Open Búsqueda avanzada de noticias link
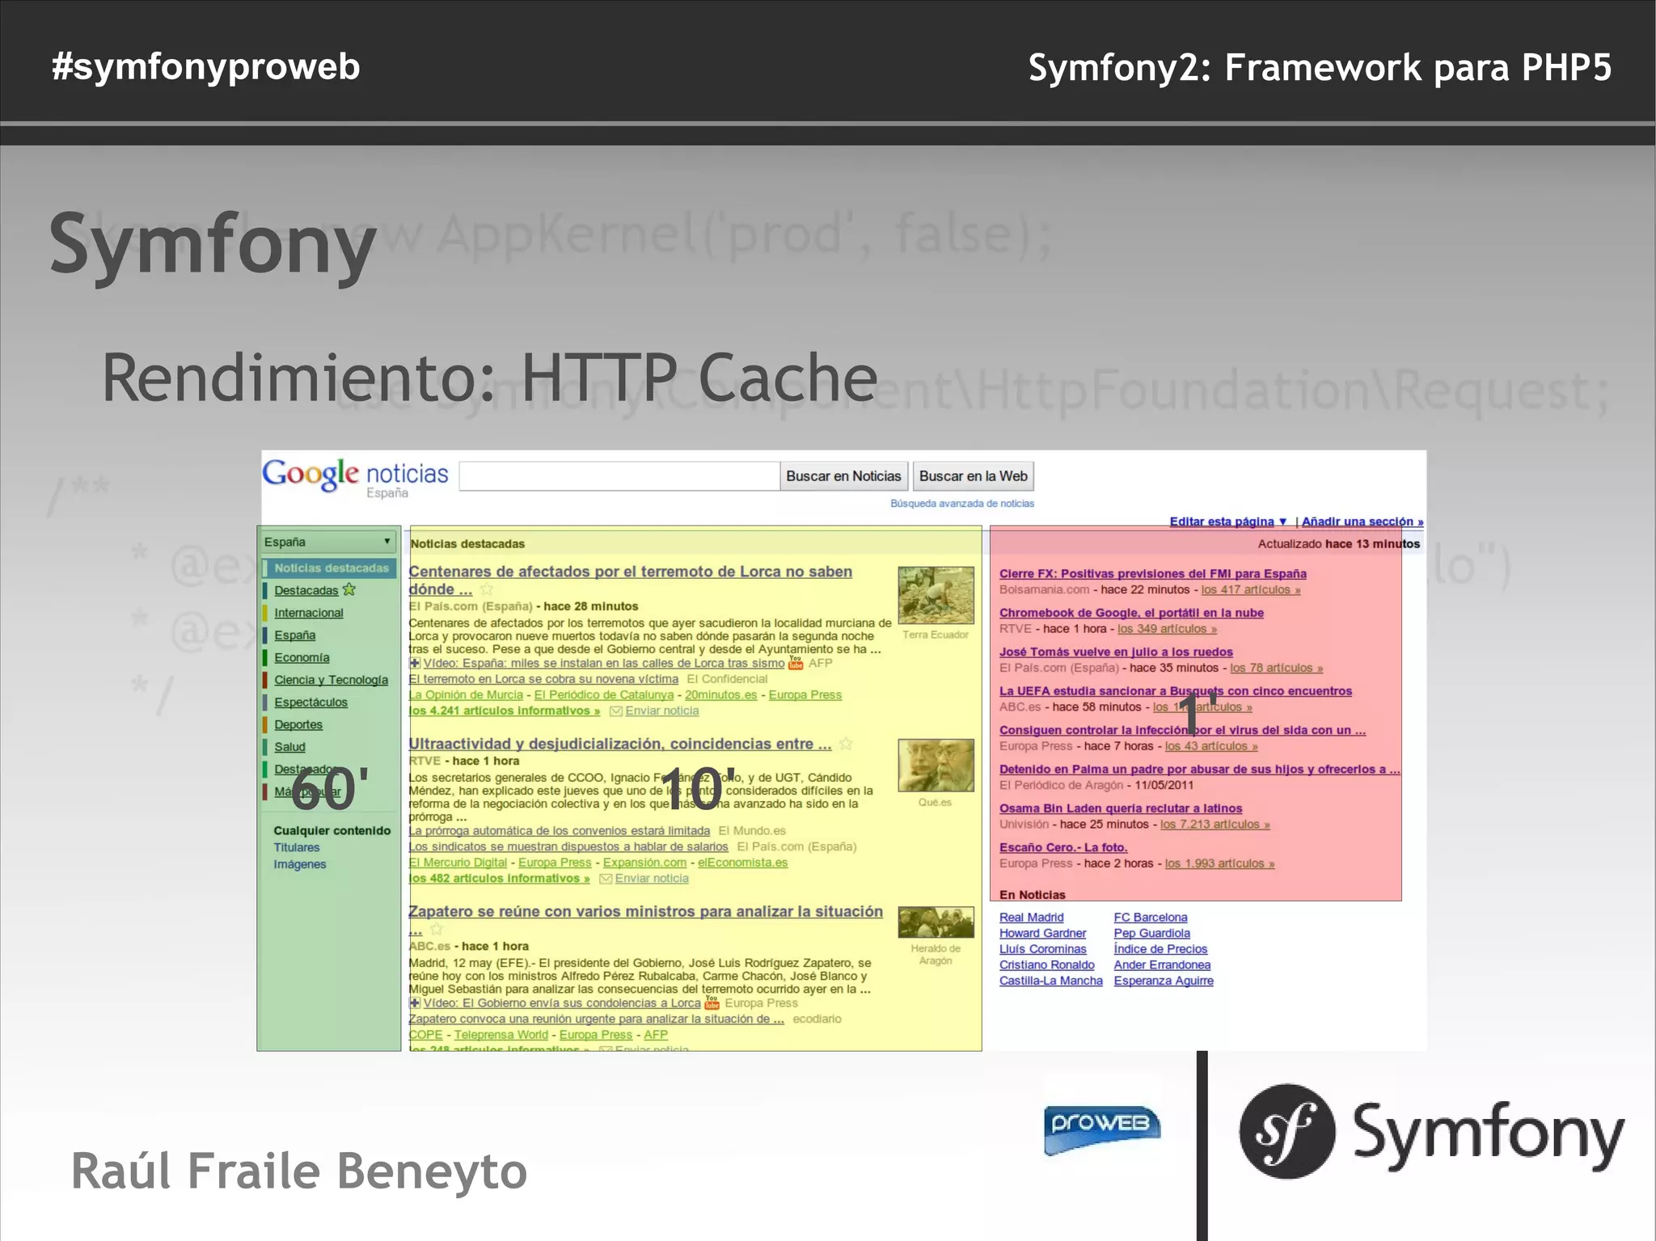 click(x=962, y=504)
